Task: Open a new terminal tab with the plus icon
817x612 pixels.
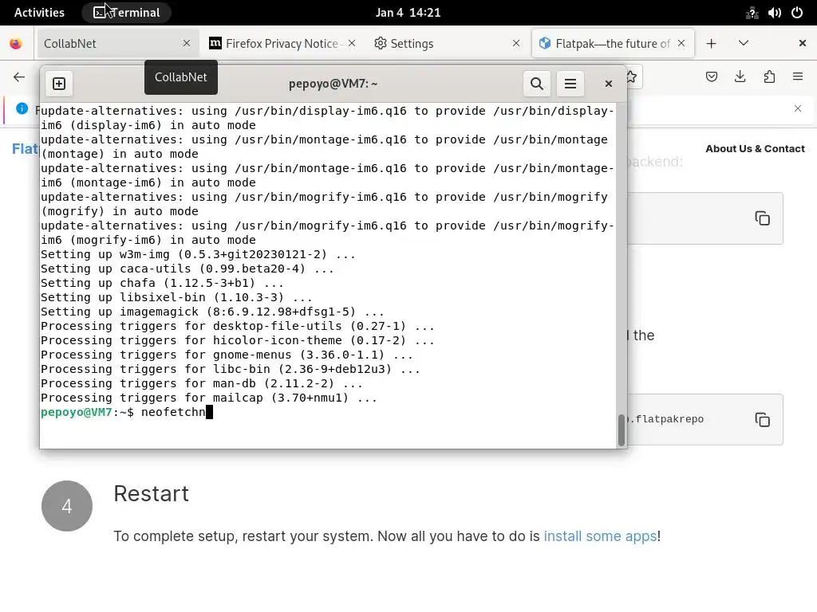Action: click(59, 84)
